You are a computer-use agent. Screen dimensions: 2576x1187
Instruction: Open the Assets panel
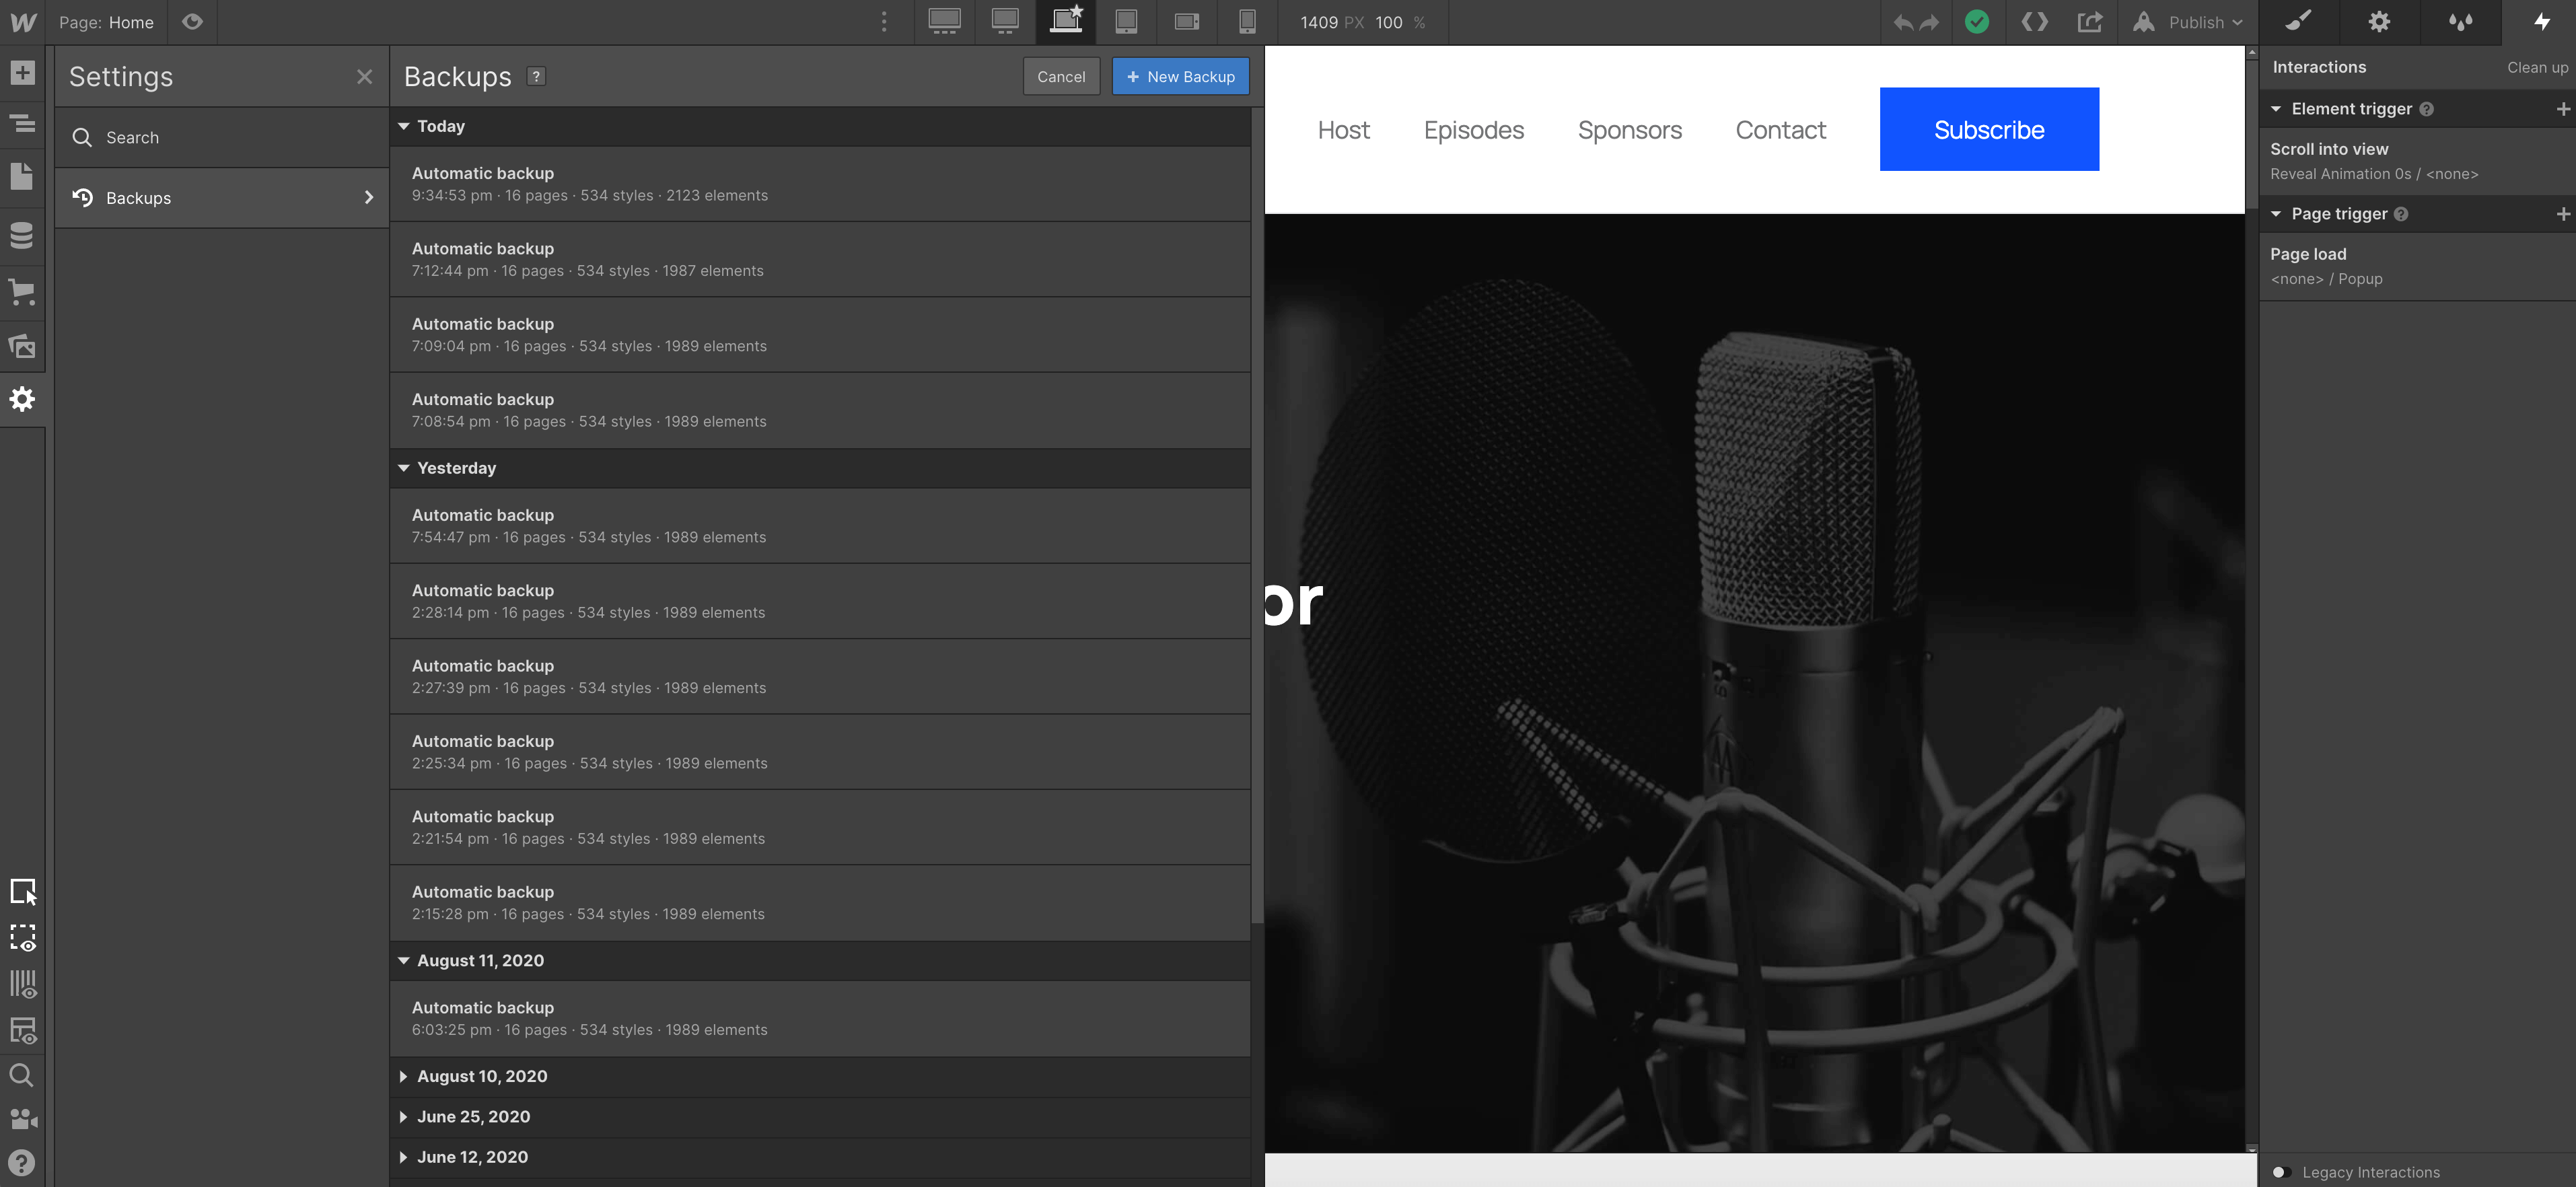(x=22, y=346)
